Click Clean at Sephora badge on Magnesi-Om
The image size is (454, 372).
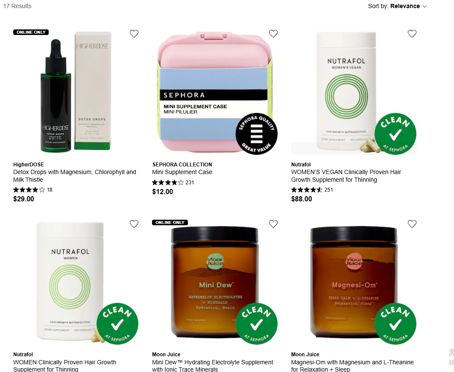pos(395,324)
